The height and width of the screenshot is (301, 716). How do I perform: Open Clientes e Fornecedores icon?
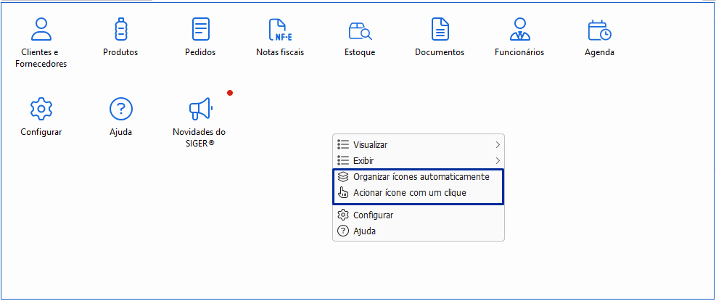(x=41, y=30)
